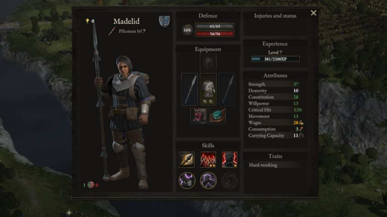387x217 pixels.
Task: Click the red face intimidation skill
Action: (229, 160)
